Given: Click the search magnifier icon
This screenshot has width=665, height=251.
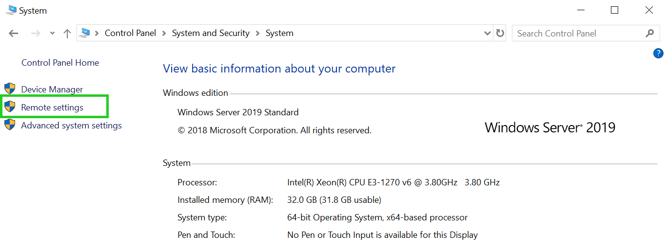Looking at the screenshot, I should click(649, 33).
